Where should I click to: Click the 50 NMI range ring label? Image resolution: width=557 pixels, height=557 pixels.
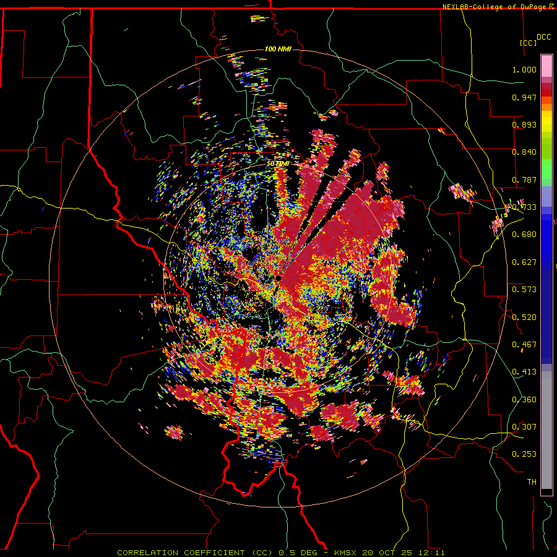click(x=277, y=163)
